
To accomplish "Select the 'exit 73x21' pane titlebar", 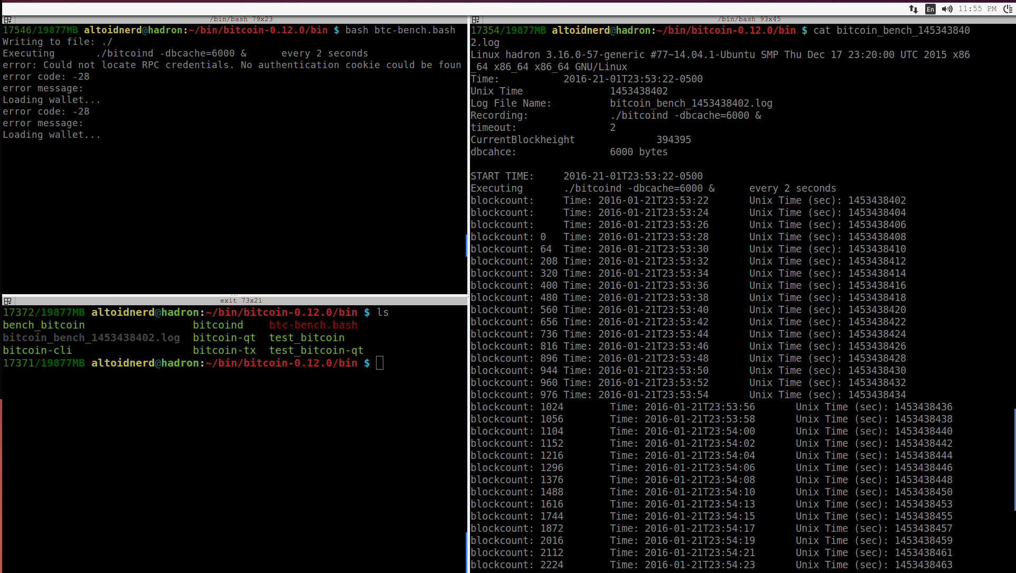I will pyautogui.click(x=241, y=300).
